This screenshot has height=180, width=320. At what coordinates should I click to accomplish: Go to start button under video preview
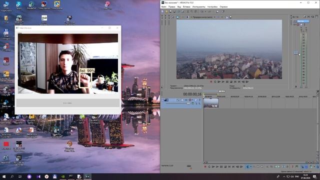235,82
